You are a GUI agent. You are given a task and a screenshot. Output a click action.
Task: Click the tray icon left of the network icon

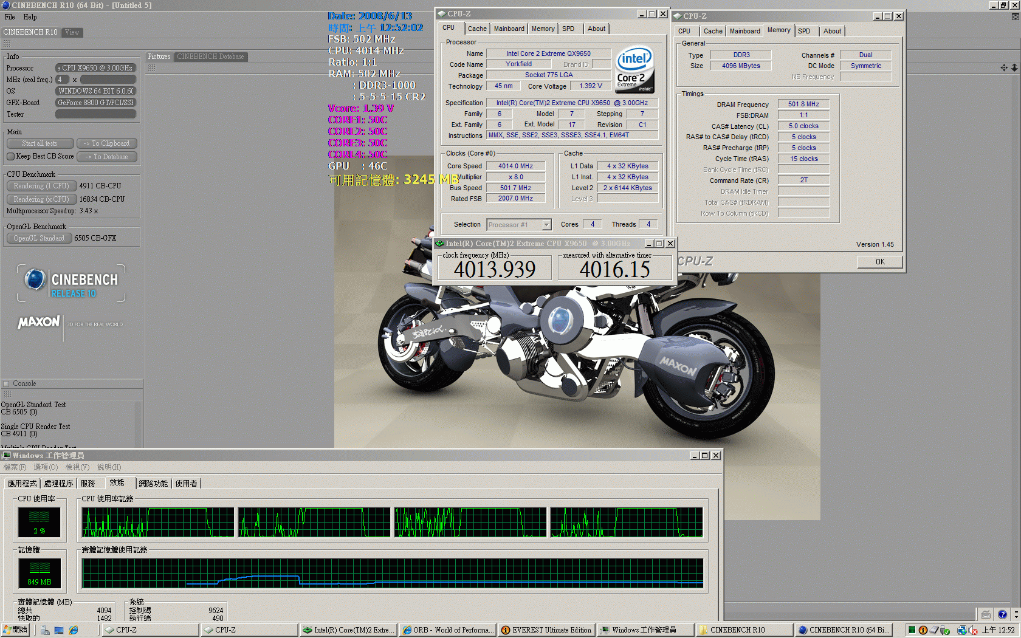point(946,630)
